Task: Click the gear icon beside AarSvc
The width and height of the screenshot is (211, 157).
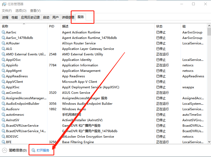Action: point(3,32)
